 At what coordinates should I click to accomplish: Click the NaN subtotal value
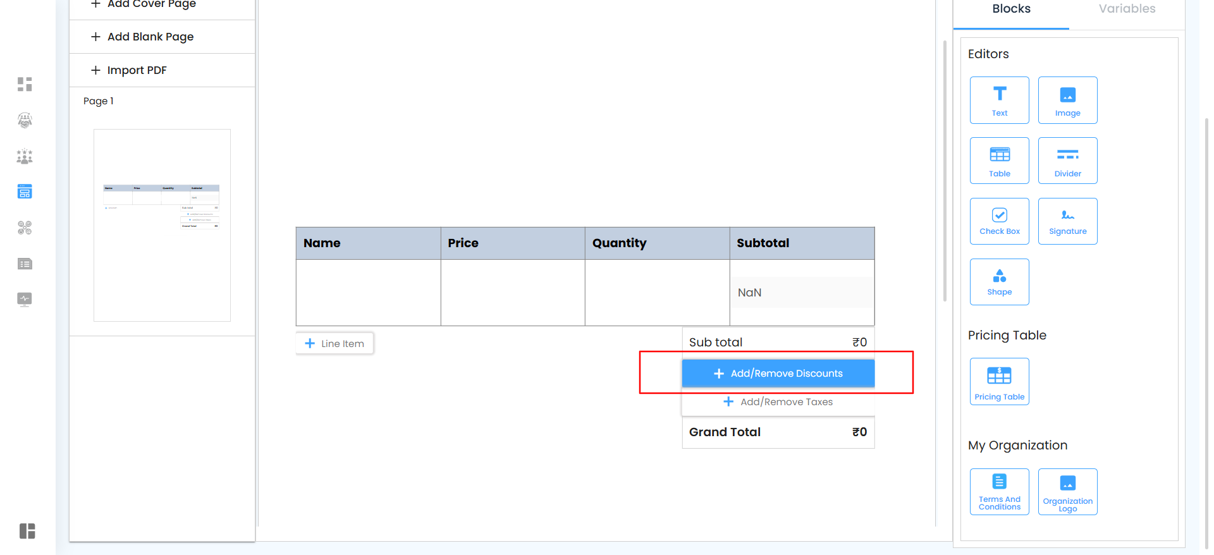click(x=749, y=293)
